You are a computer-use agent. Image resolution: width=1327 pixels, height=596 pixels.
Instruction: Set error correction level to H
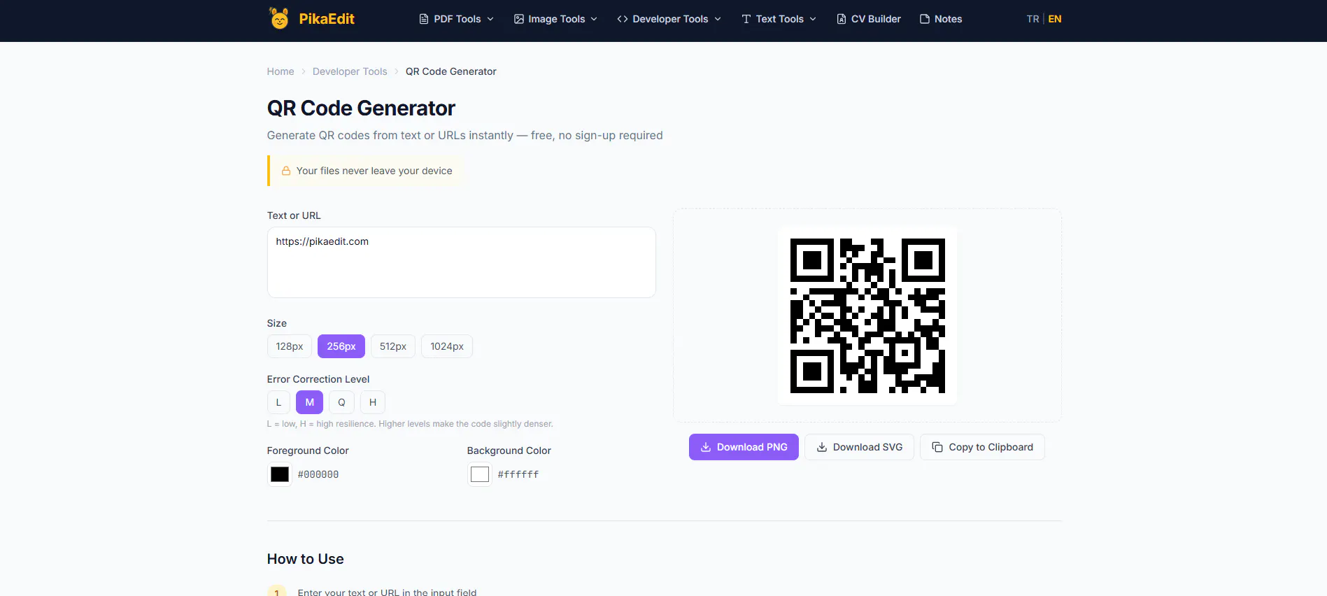(373, 402)
